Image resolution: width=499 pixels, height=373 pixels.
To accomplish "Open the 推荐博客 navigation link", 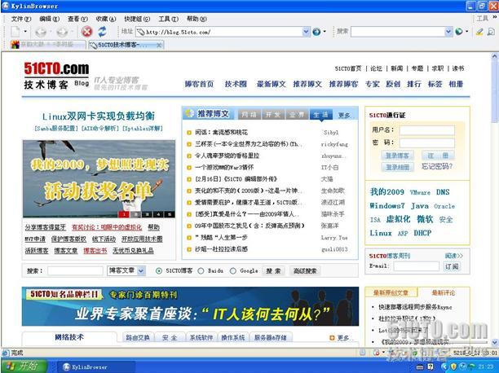I will point(343,84).
